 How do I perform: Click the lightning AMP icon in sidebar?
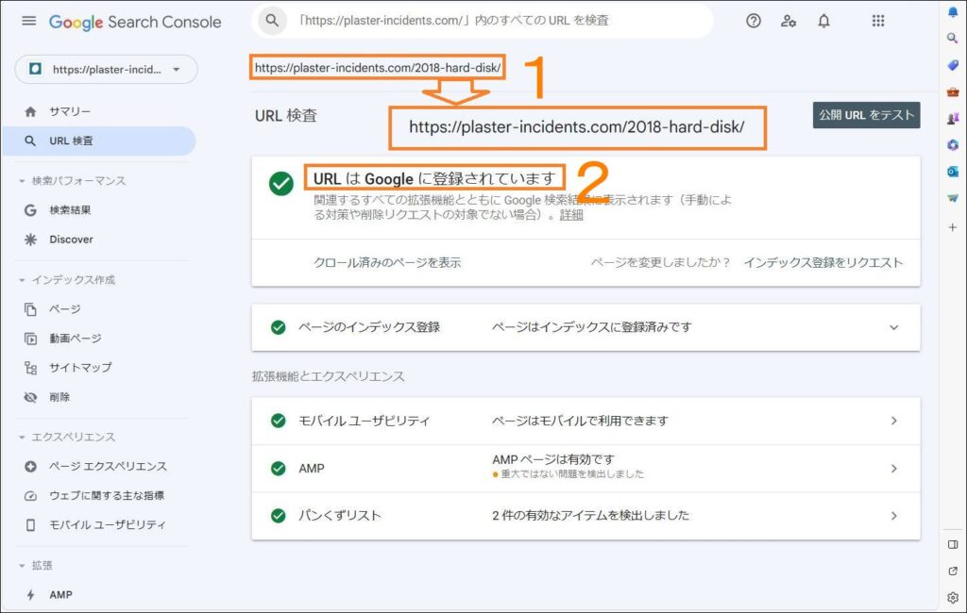coord(30,594)
